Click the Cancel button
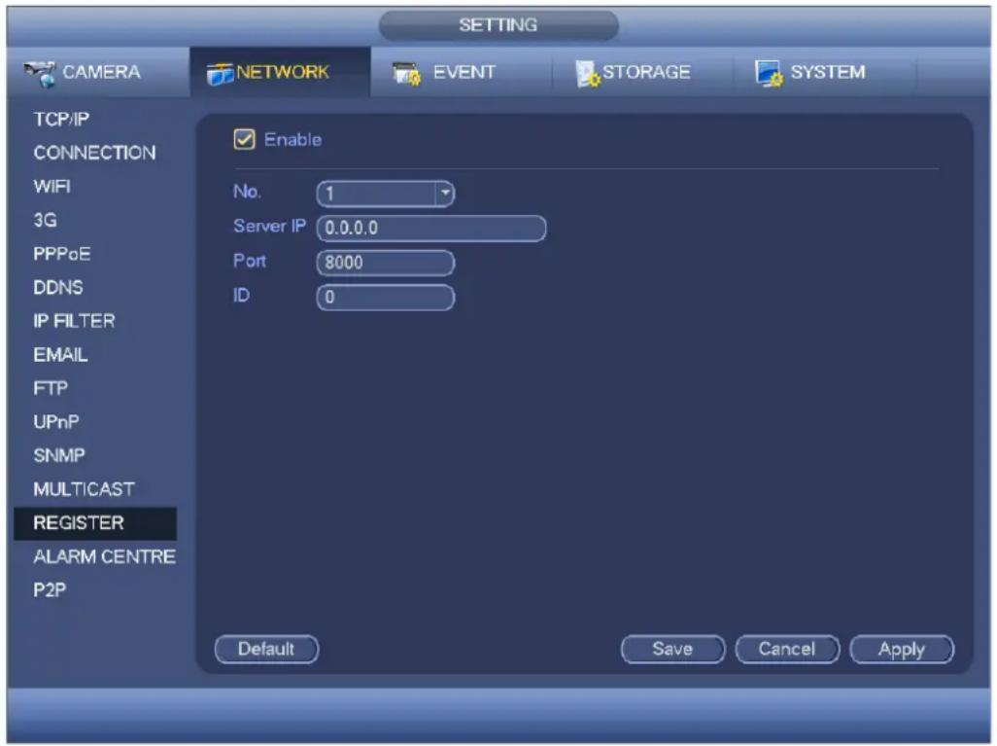Viewport: 997px width, 746px height. click(787, 650)
